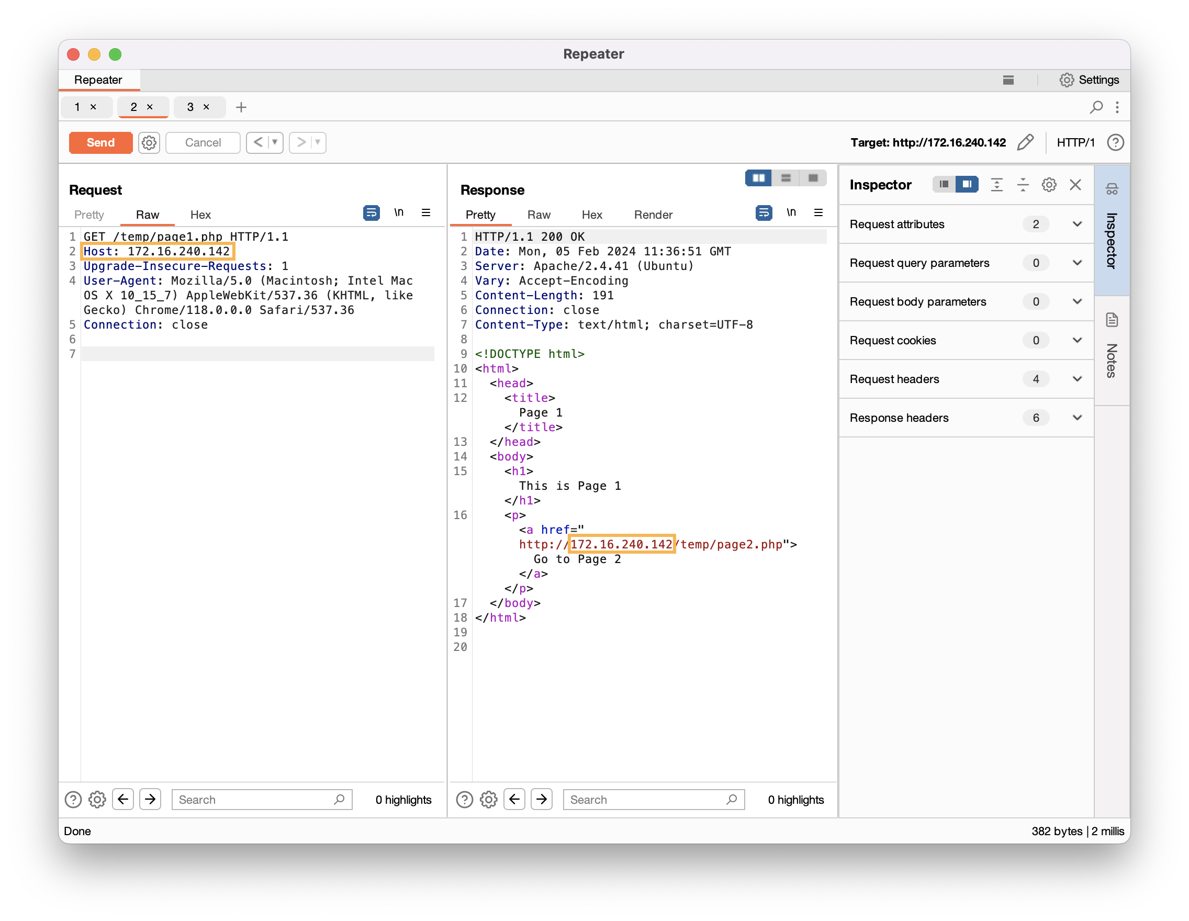
Task: Focus the Request search field
Action: [262, 800]
